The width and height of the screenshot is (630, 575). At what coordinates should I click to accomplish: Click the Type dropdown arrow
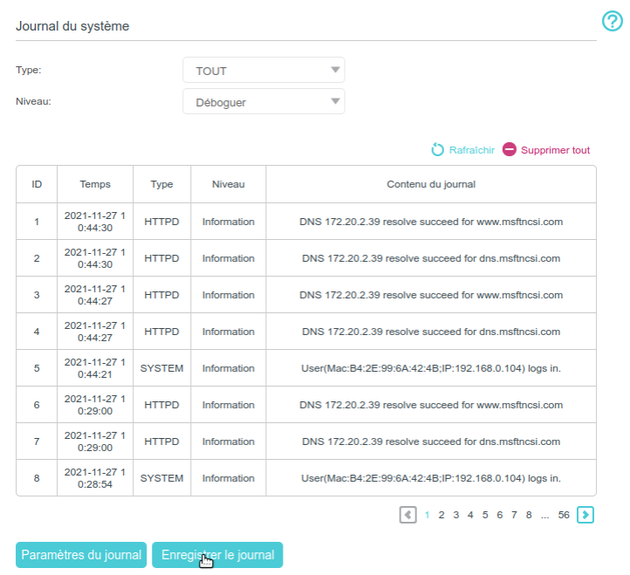point(334,71)
